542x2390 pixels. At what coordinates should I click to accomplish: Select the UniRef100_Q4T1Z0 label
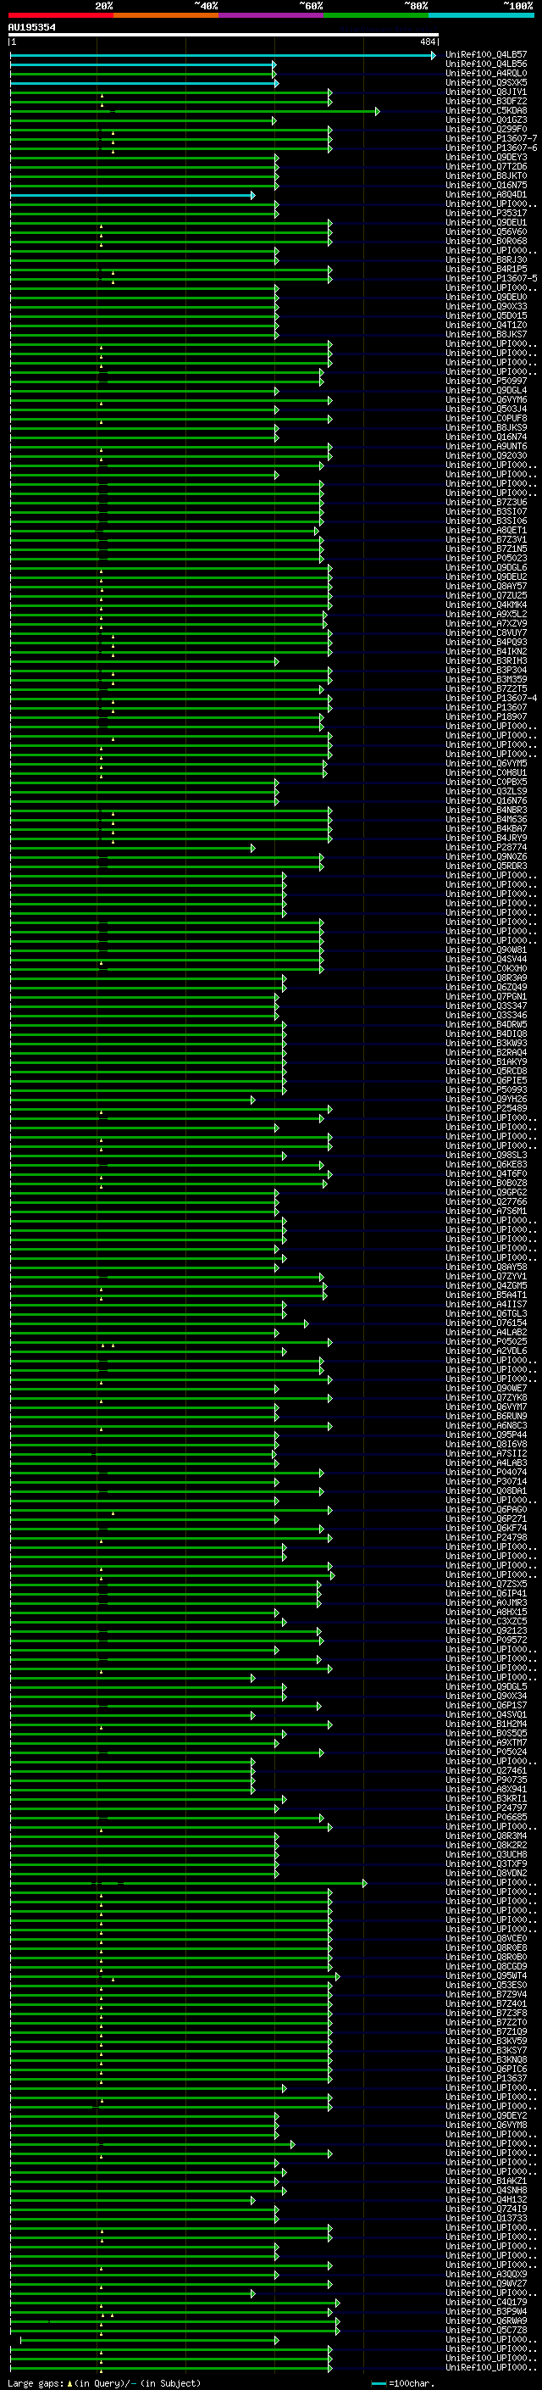[x=485, y=325]
